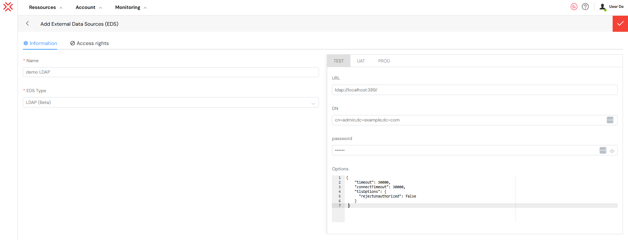Click the "rejectUnauthorized": false line
The height and width of the screenshot is (240, 628).
click(x=388, y=196)
